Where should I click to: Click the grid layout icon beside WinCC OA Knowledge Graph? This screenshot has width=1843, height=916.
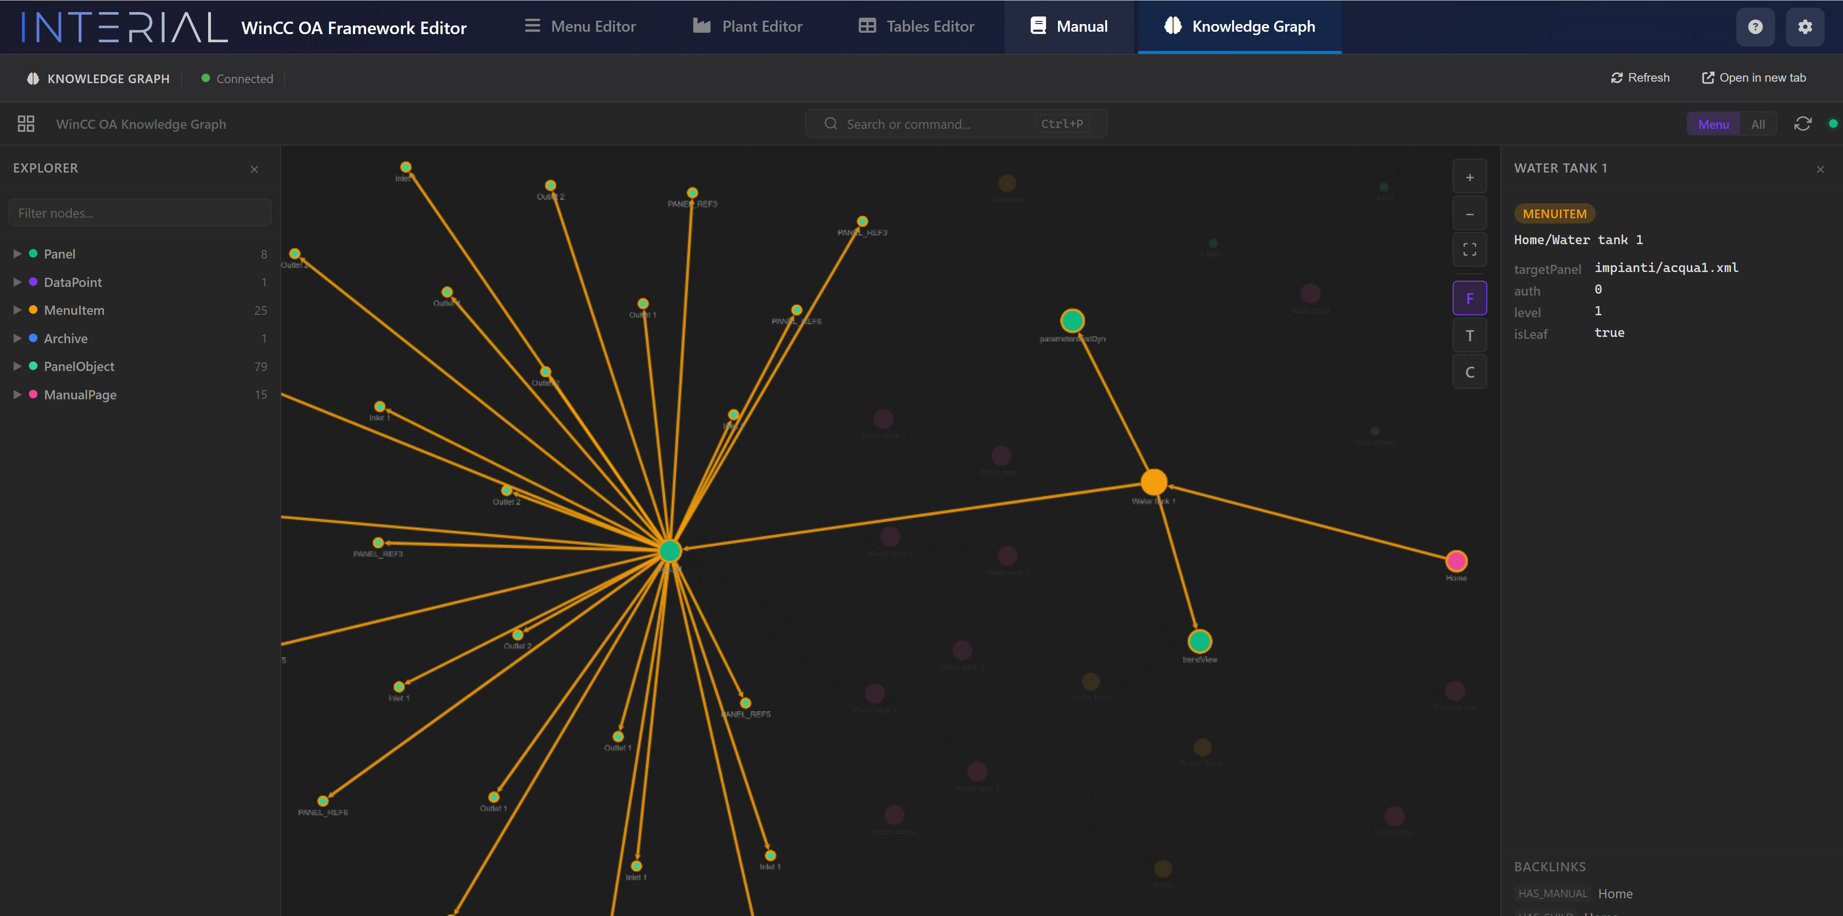[x=26, y=123]
